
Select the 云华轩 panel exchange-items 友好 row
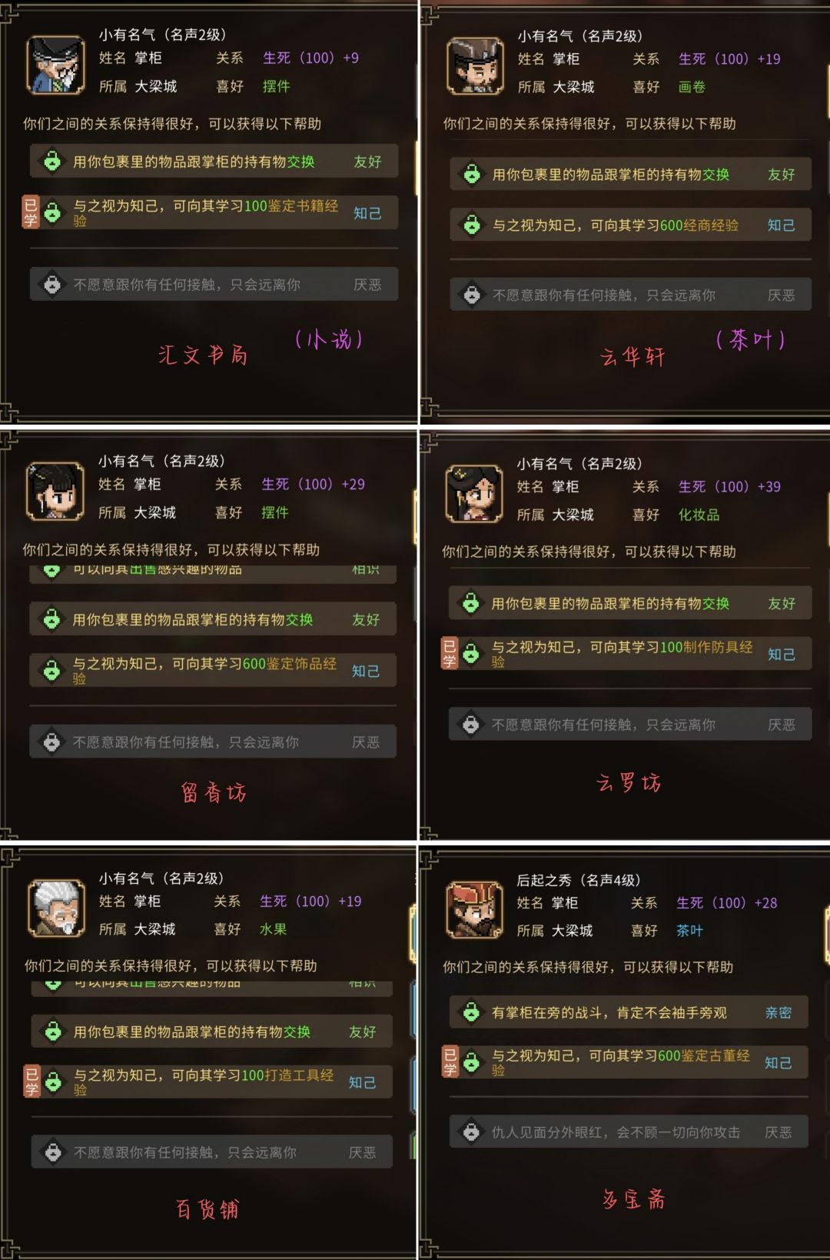[x=630, y=175]
